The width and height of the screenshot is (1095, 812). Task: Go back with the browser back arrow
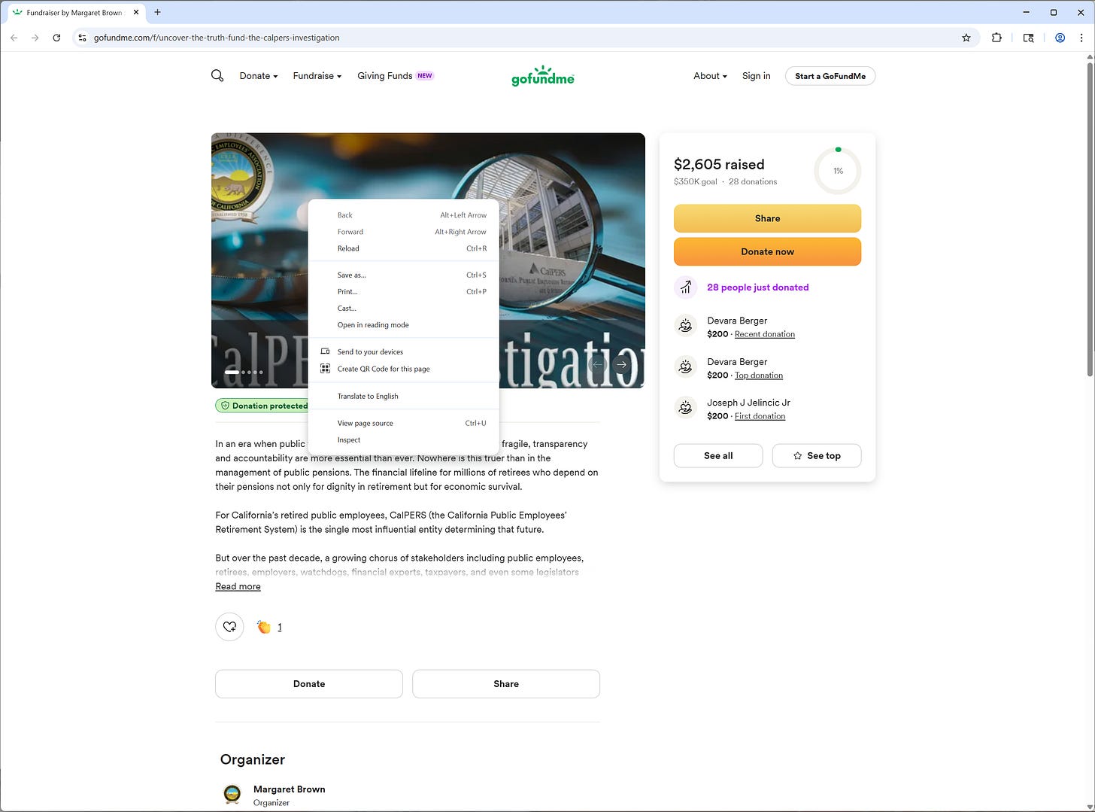pos(14,38)
